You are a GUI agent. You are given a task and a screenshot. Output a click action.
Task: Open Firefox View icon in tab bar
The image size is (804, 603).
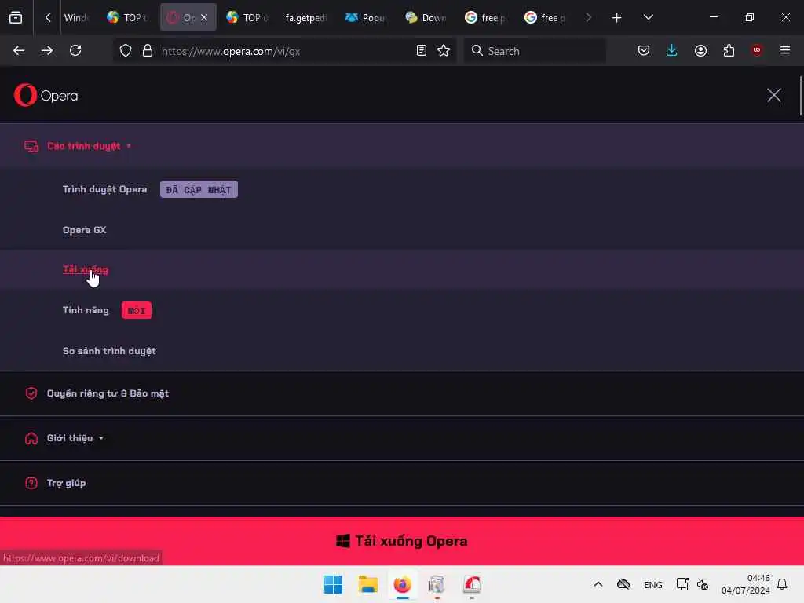coord(16,17)
